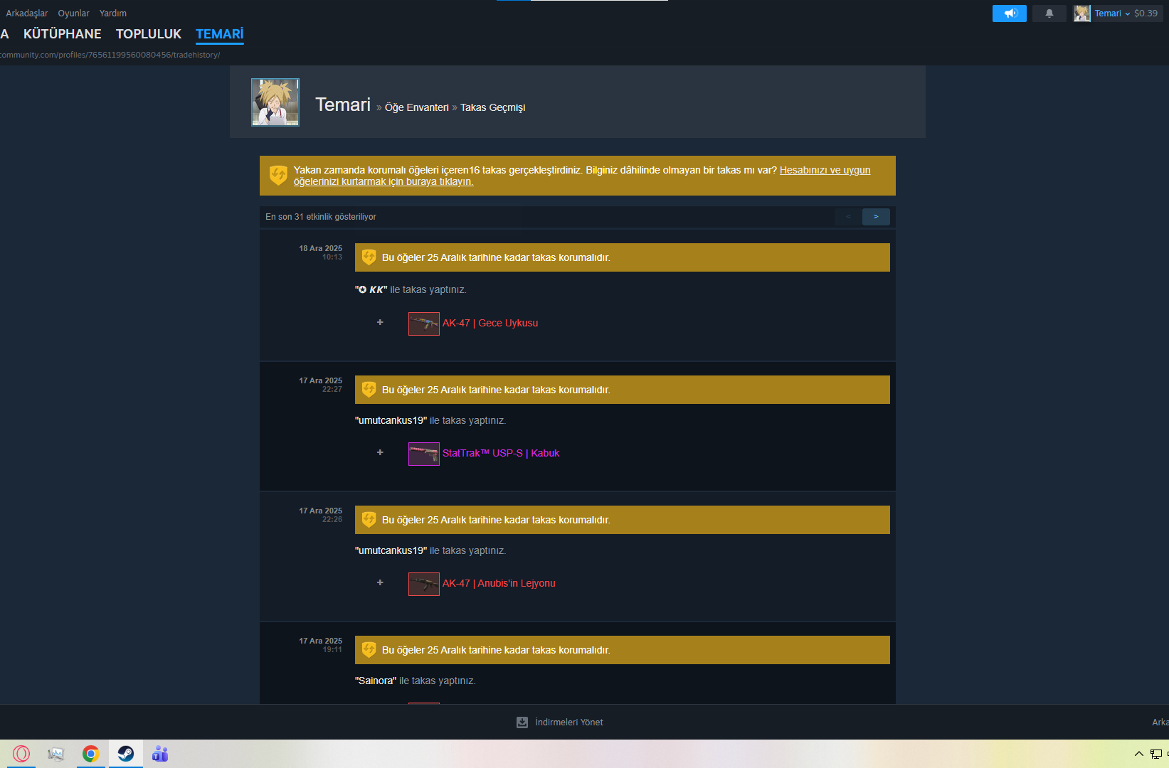Show hidden system tray icons
The height and width of the screenshot is (768, 1169).
pos(1138,754)
